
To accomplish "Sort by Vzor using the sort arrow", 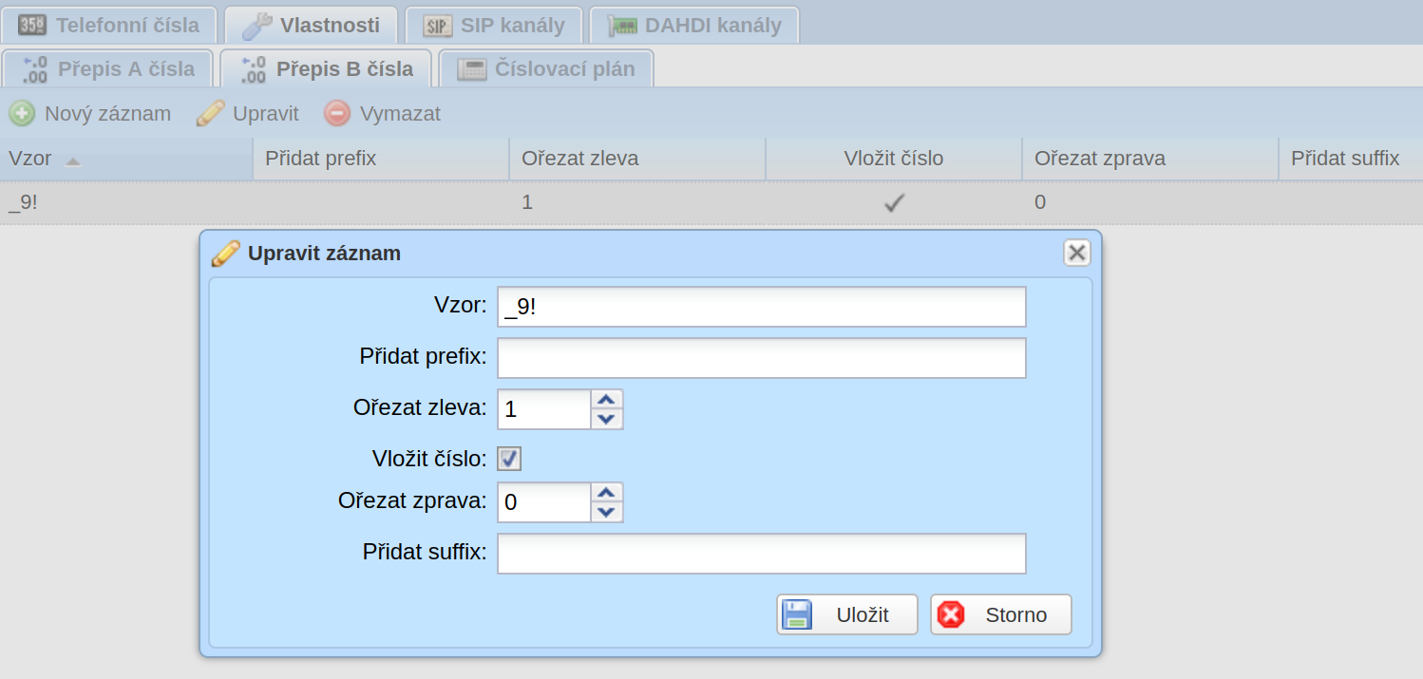I will (73, 161).
